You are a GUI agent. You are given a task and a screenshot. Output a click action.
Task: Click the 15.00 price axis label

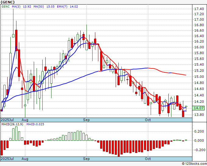tap(199, 77)
